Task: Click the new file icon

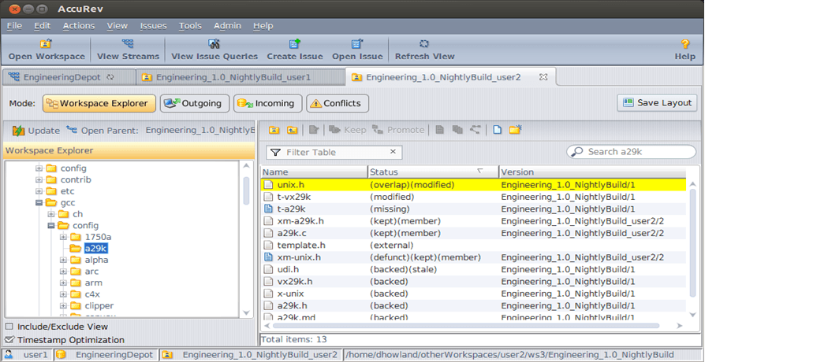Action: 497,130
